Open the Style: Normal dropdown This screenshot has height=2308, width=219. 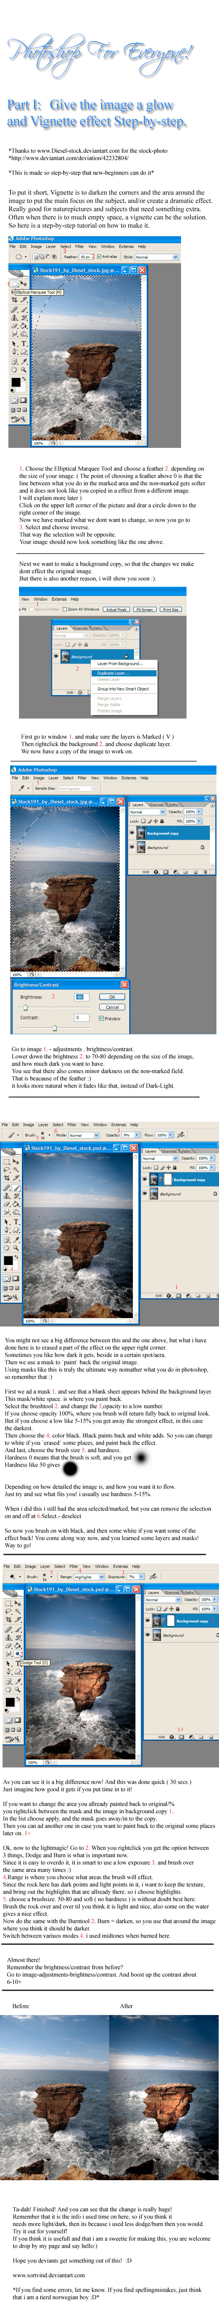pyautogui.click(x=157, y=256)
